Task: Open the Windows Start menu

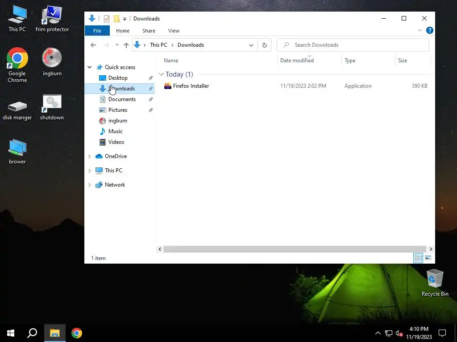Action: point(11,333)
